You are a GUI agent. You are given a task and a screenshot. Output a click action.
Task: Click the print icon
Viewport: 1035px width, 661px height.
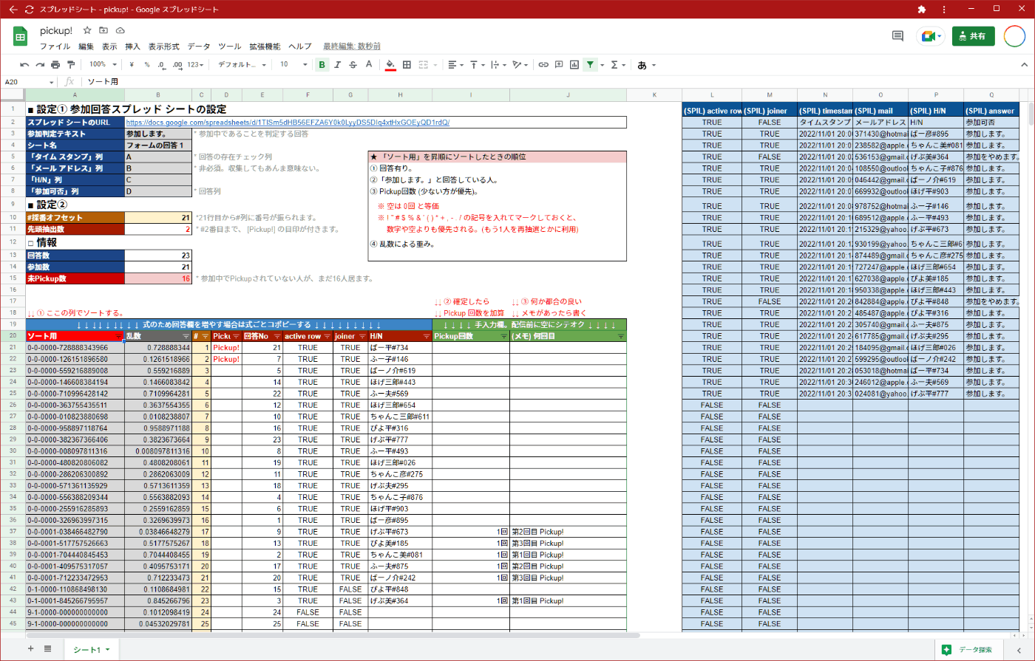coord(55,65)
